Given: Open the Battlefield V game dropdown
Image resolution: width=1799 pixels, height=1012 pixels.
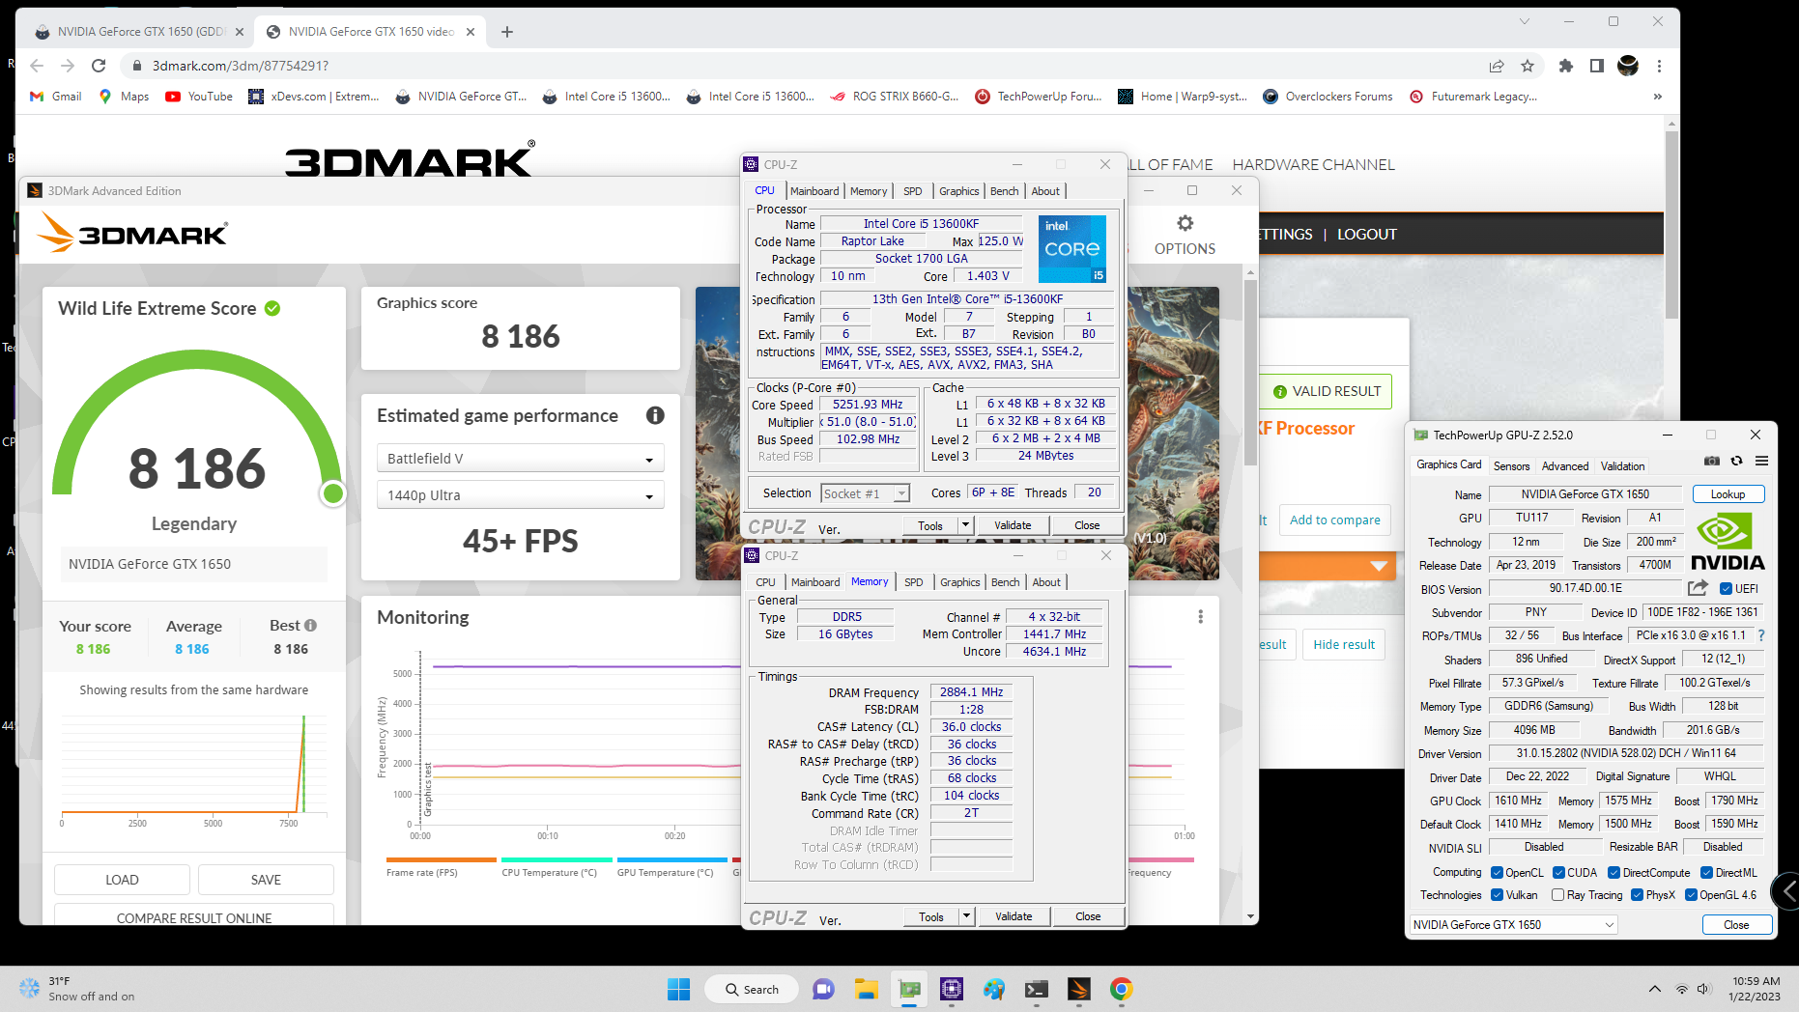Looking at the screenshot, I should pos(520,459).
